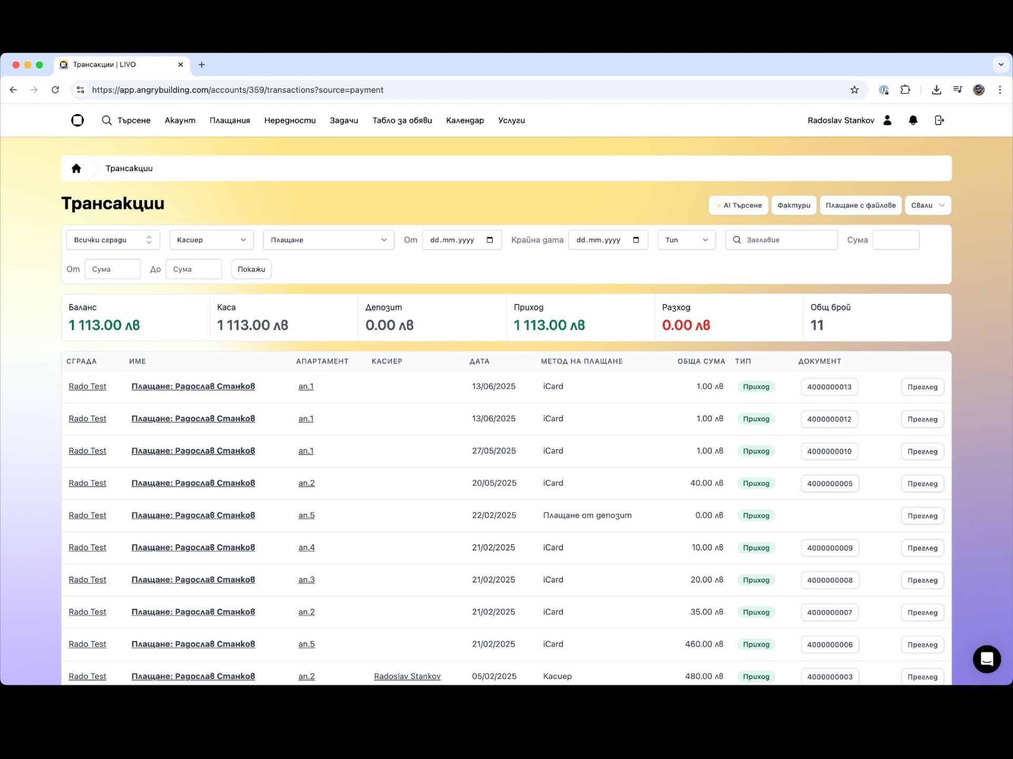Open calendar picker in От date field
Screen dimensions: 1013x759
[x=490, y=240]
